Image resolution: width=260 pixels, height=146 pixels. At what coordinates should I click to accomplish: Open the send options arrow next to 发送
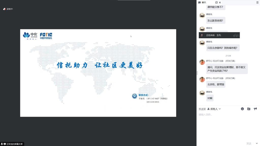click(257, 143)
